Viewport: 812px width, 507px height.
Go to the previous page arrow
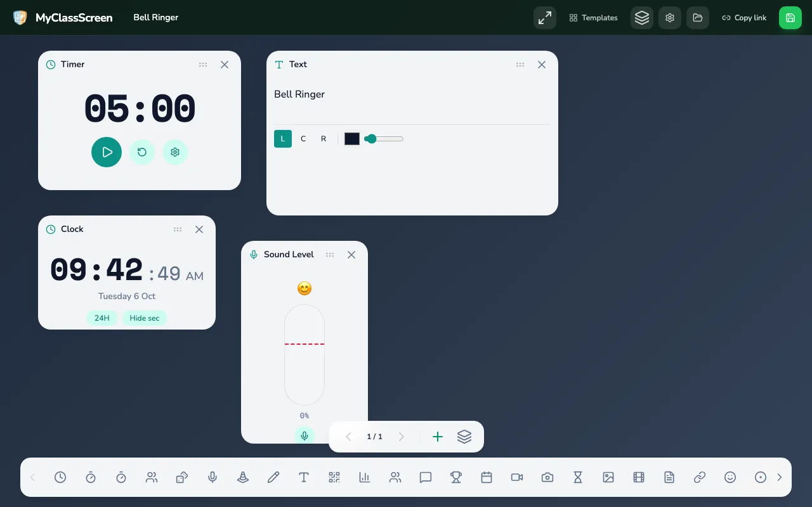348,437
